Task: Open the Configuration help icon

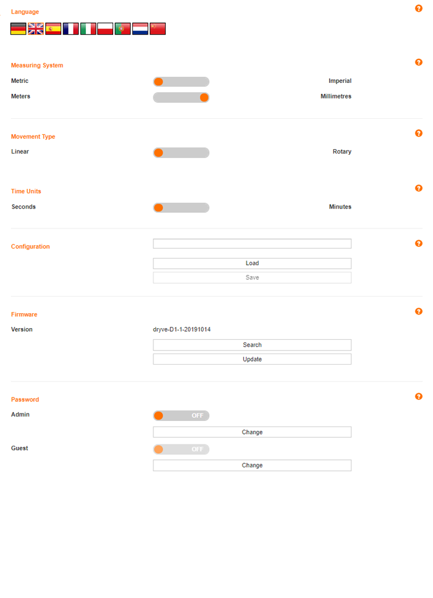Action: [419, 243]
